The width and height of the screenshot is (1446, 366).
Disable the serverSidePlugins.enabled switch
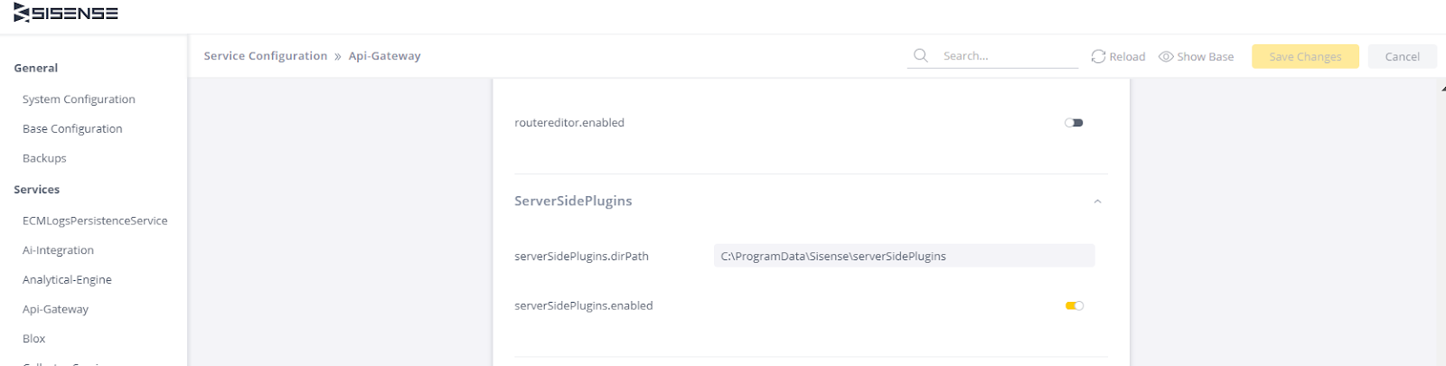click(x=1074, y=305)
